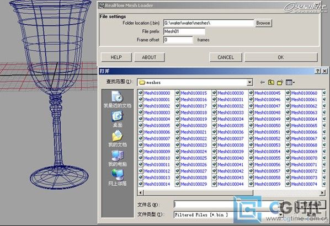The image size is (330, 226).
Task: Select file Mesh0100030
Action: coord(231,93)
